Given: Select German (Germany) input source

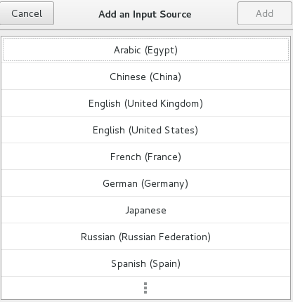Looking at the screenshot, I should (x=145, y=183).
